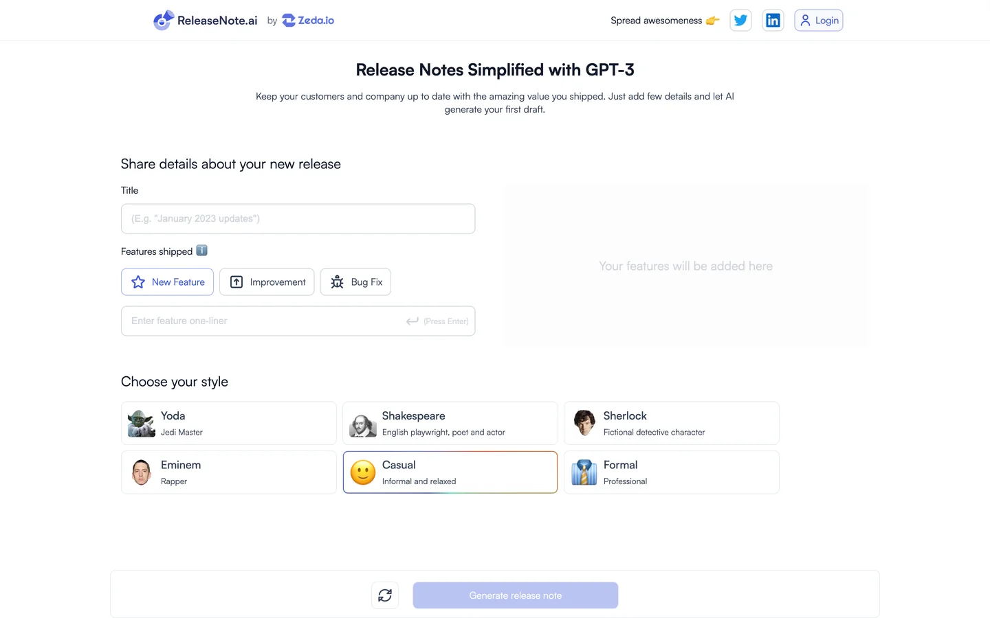The width and height of the screenshot is (990, 618).
Task: Click the 'Your features will be added here' placeholder
Action: click(x=685, y=266)
